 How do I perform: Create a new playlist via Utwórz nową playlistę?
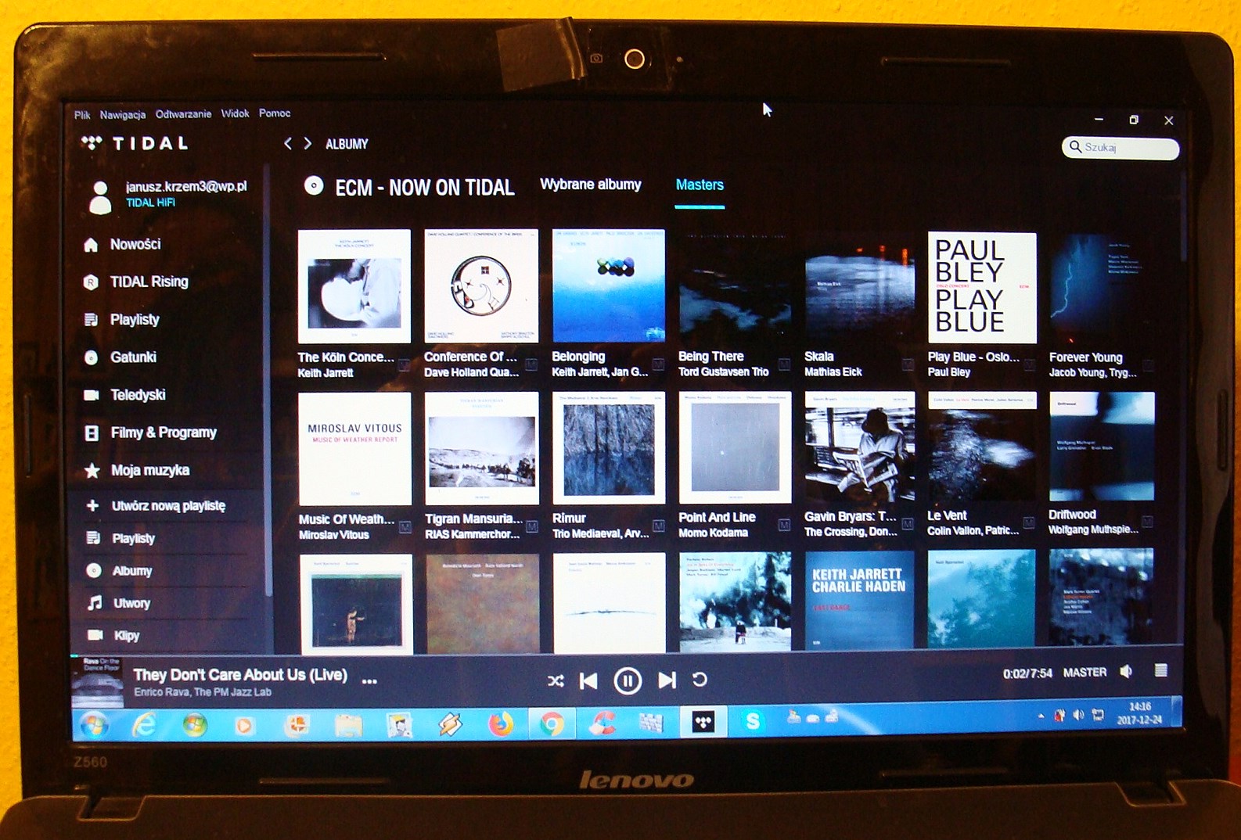pyautogui.click(x=156, y=506)
